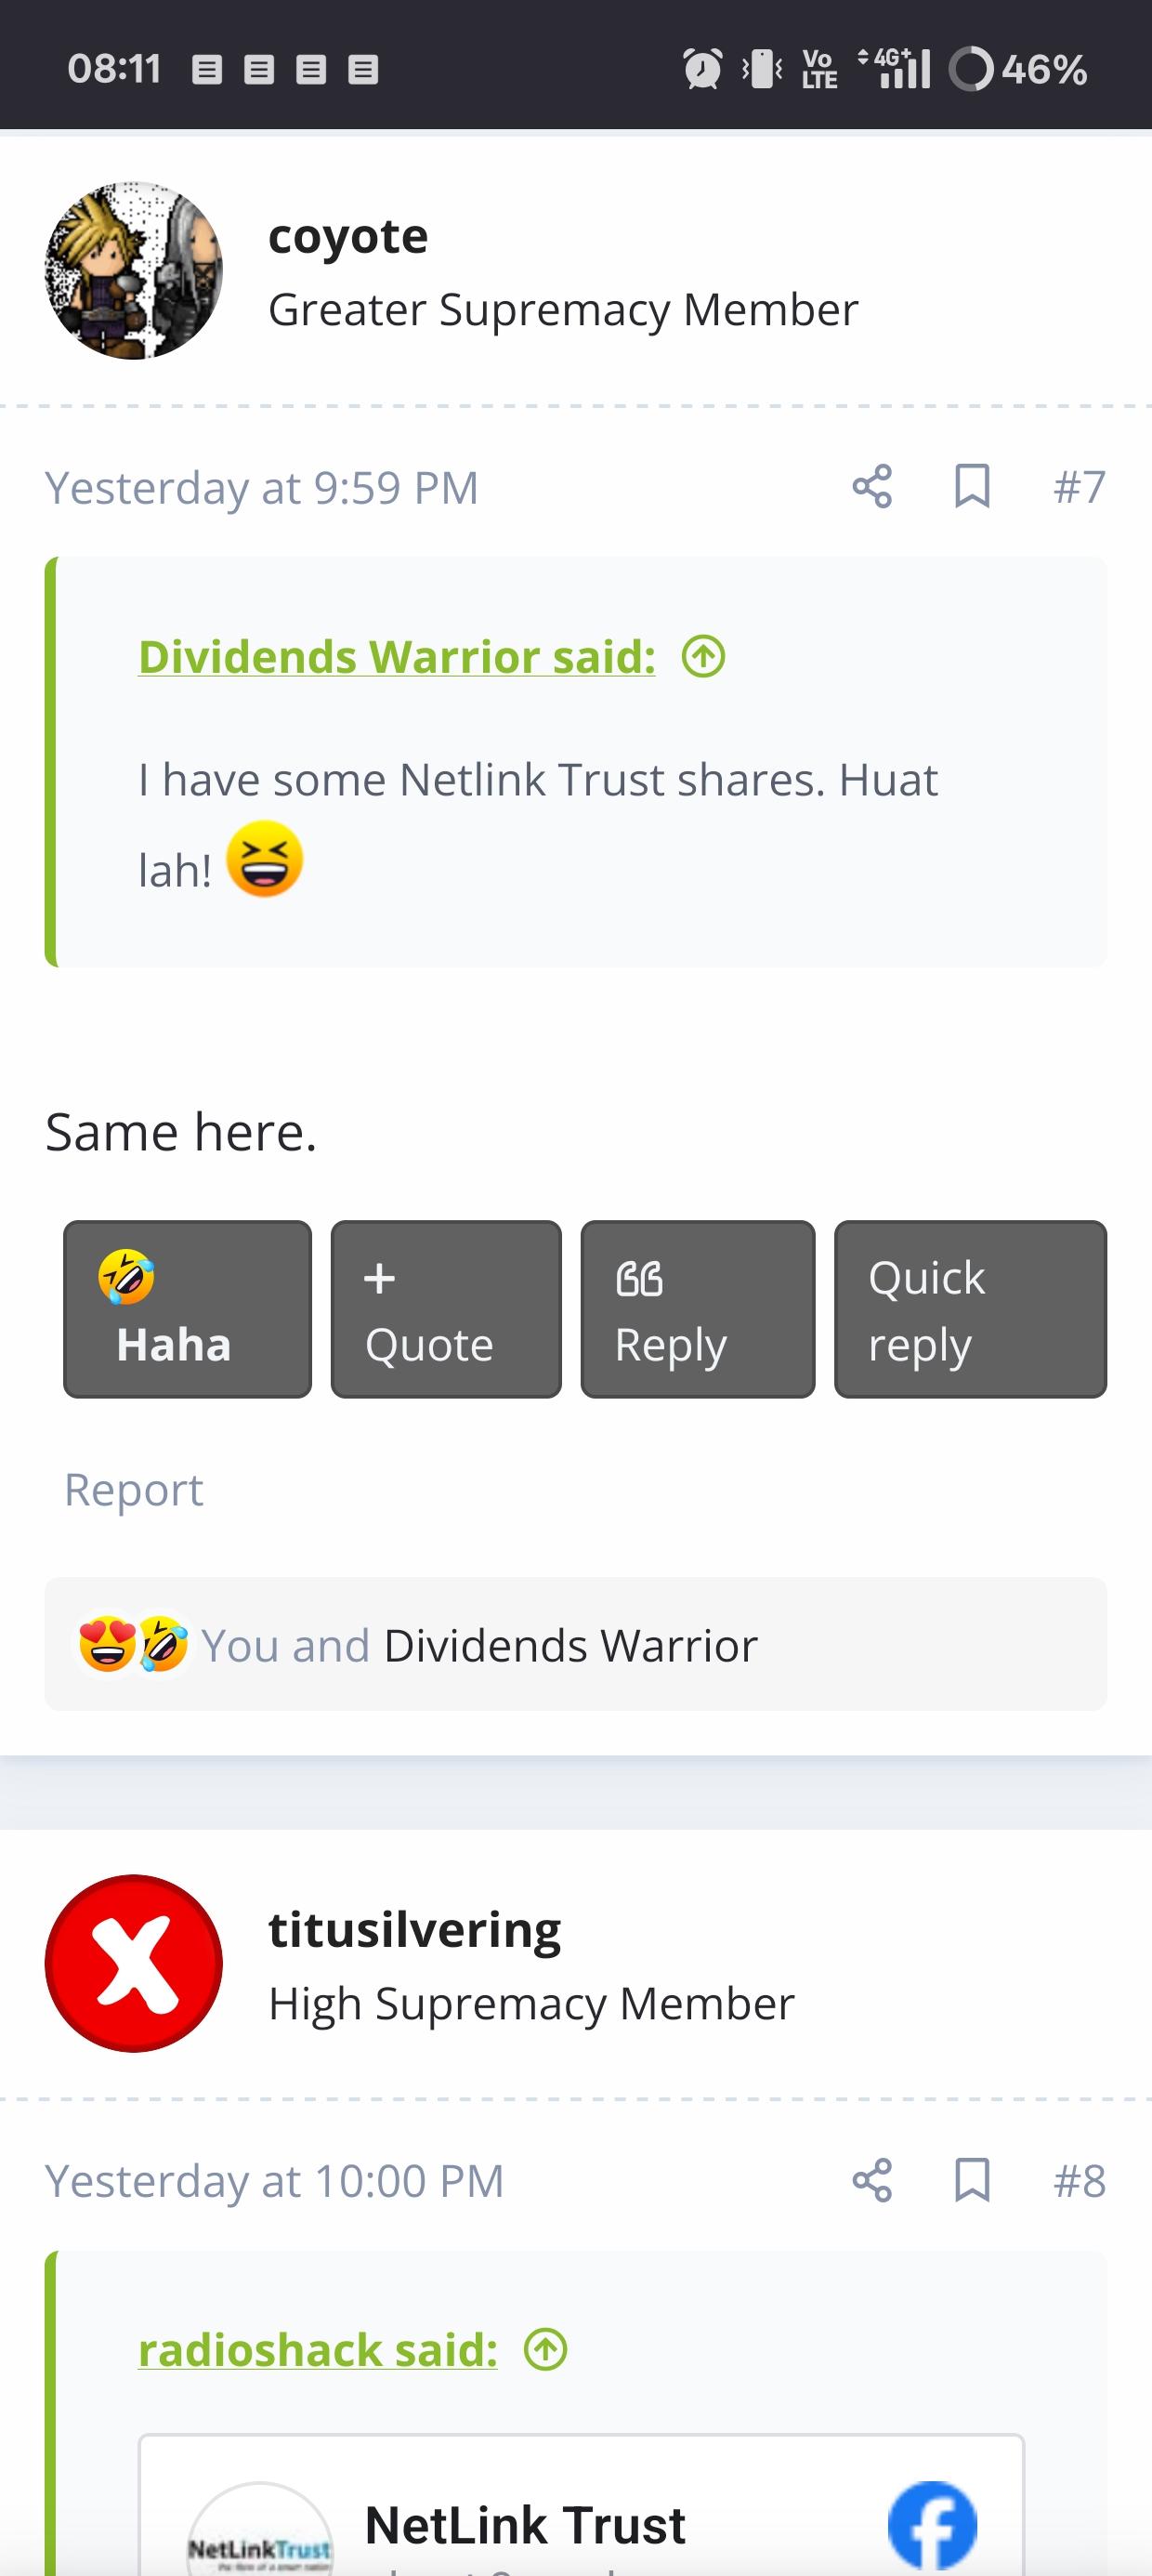Share coyote's post #7

click(872, 487)
